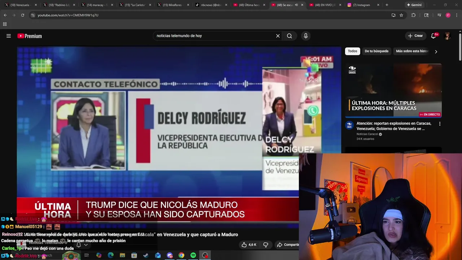The width and height of the screenshot is (462, 260).
Task: Open File Explorer from the taskbar
Action: tap(122, 255)
